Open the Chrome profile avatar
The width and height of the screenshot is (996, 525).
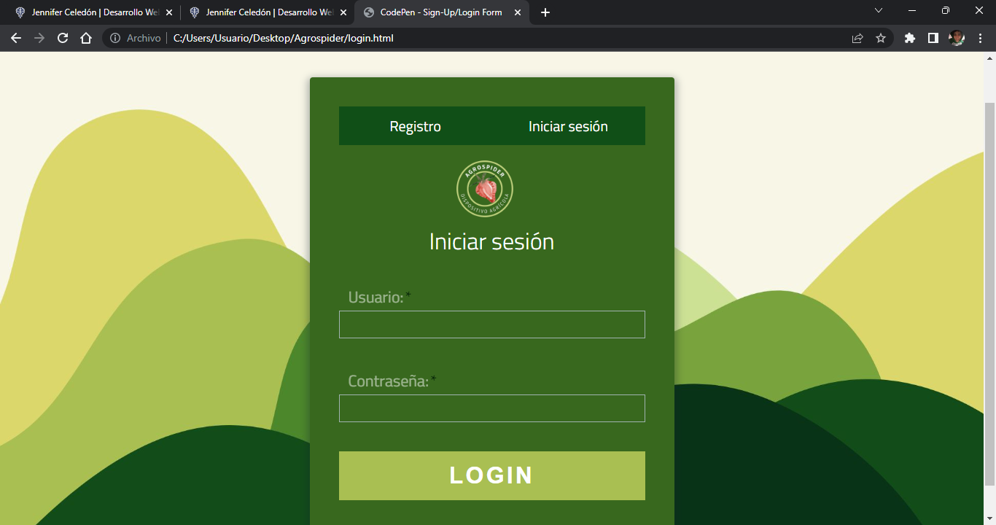click(957, 38)
